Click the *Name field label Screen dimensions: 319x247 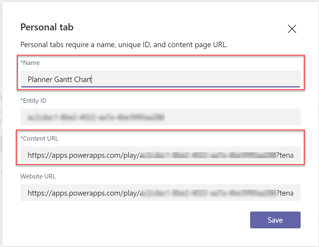[x=30, y=63]
